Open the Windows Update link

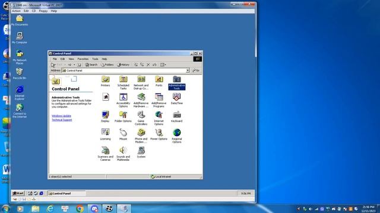(x=61, y=116)
